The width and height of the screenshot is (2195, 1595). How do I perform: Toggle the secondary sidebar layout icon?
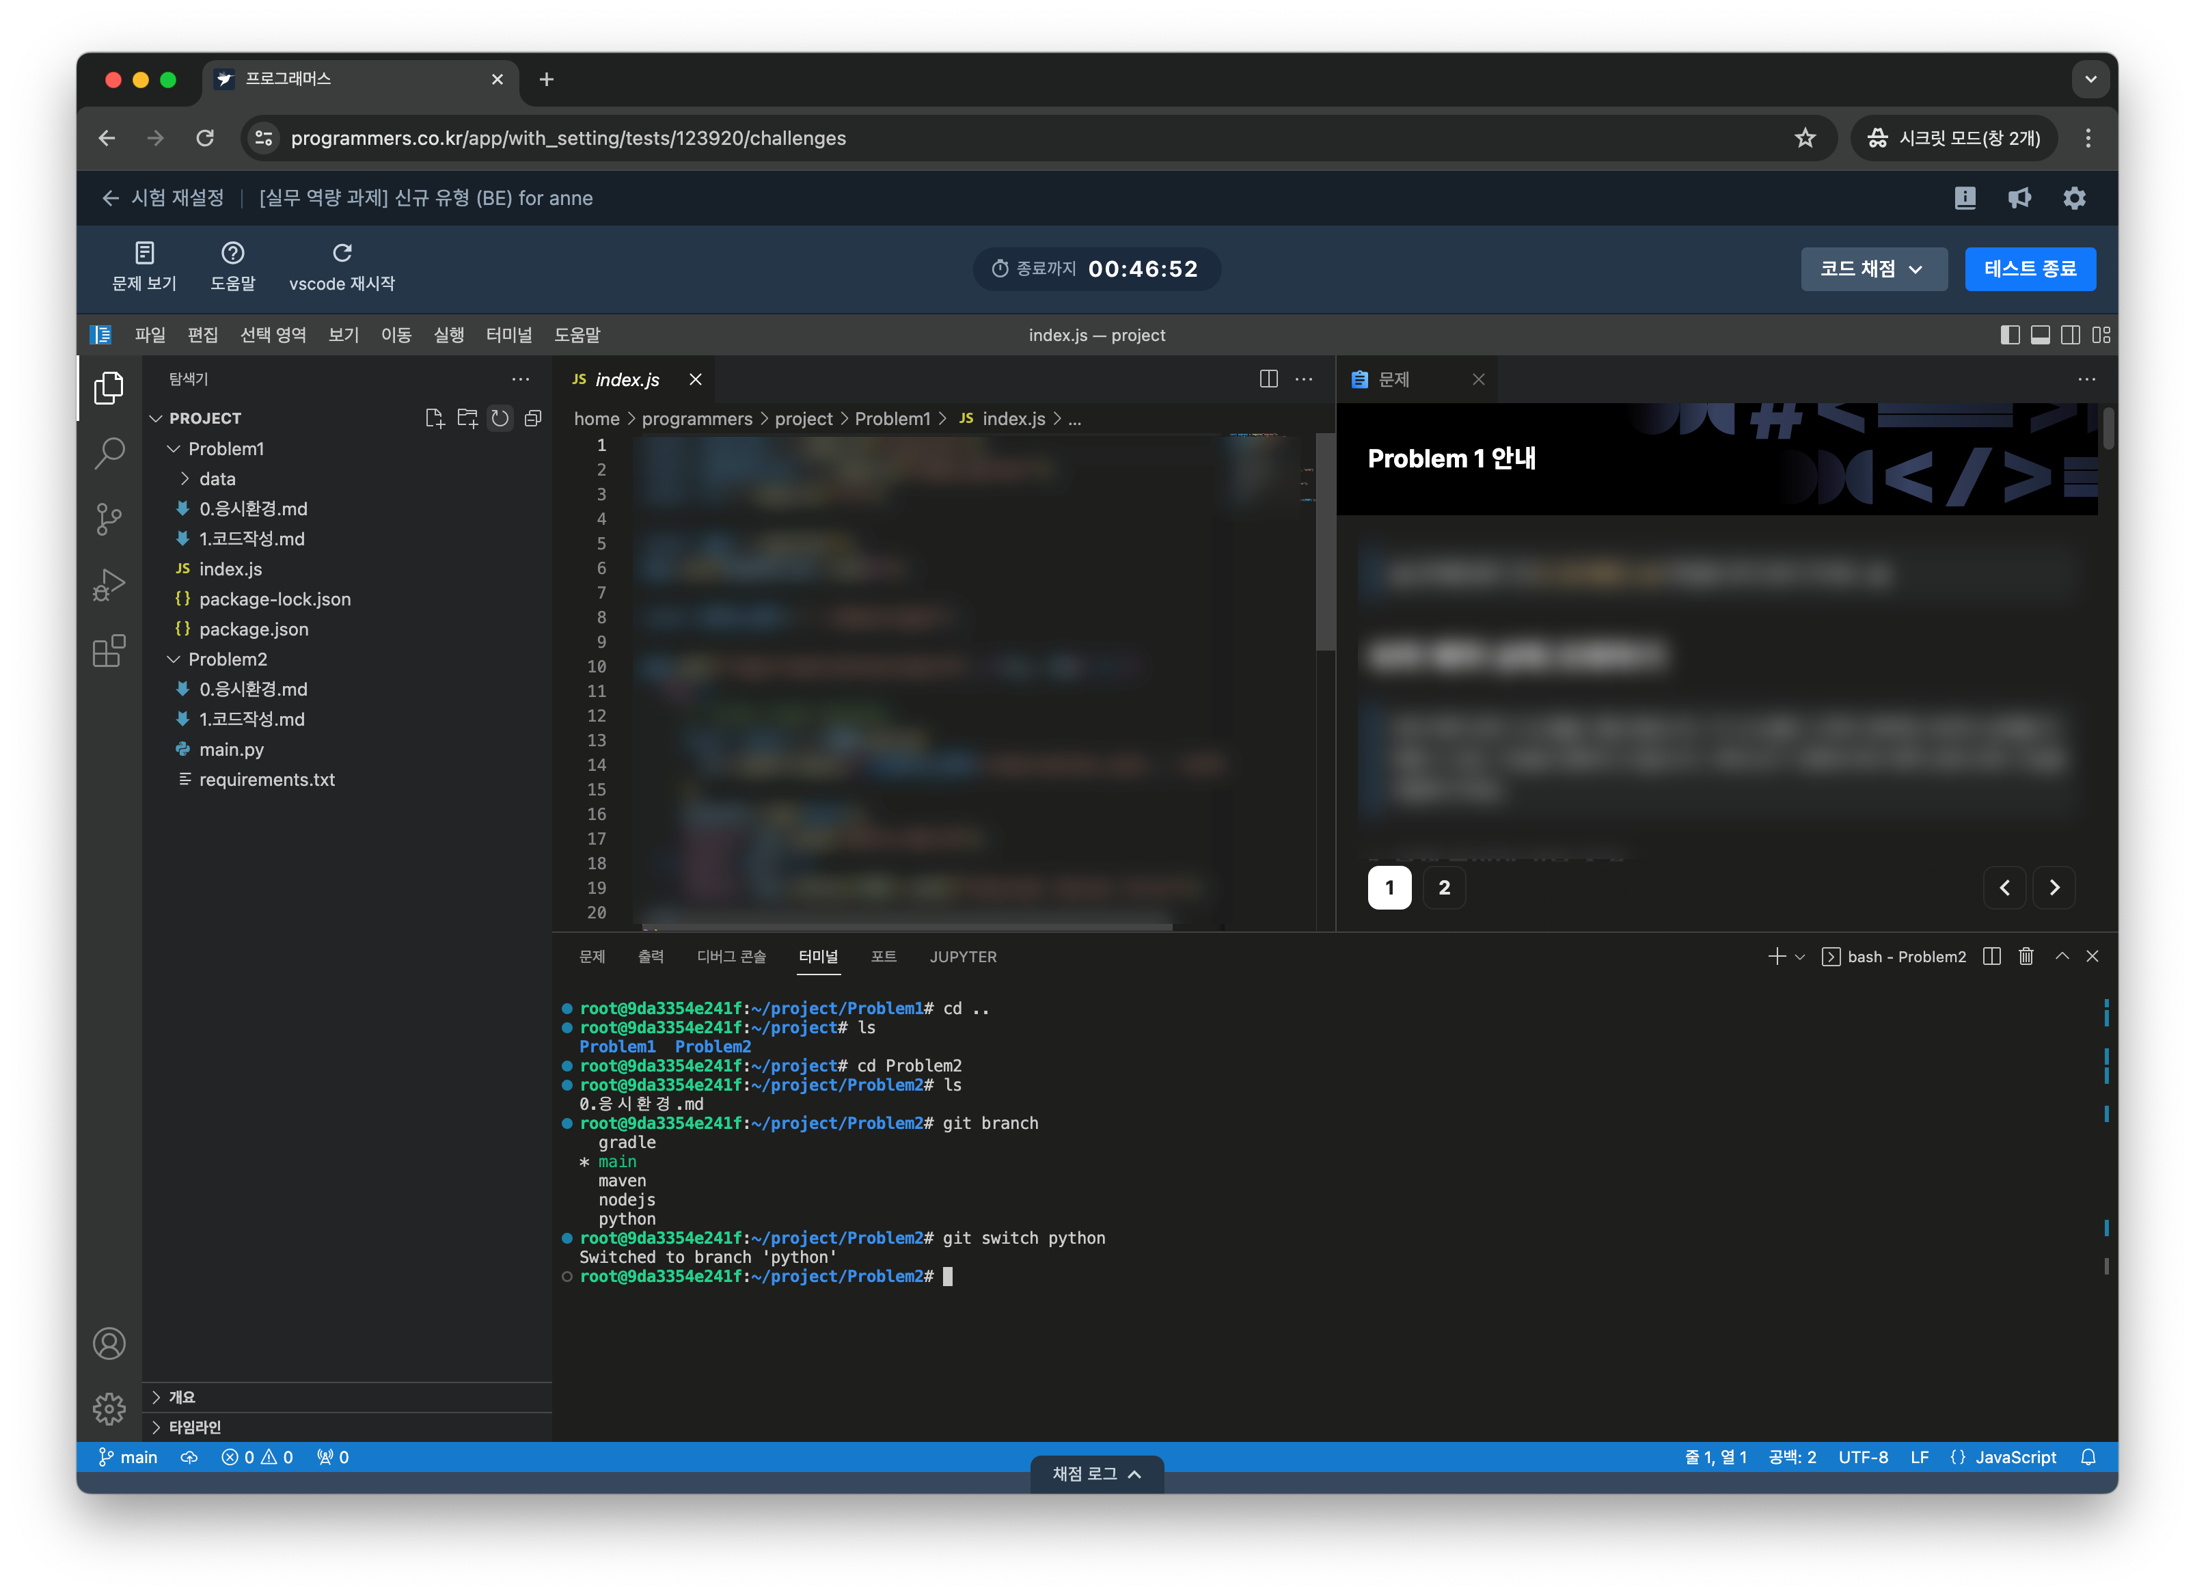click(2070, 335)
